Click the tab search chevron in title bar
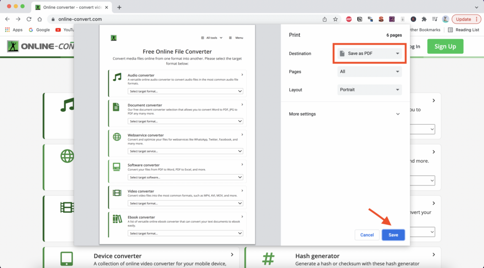484x268 pixels. (x=476, y=8)
